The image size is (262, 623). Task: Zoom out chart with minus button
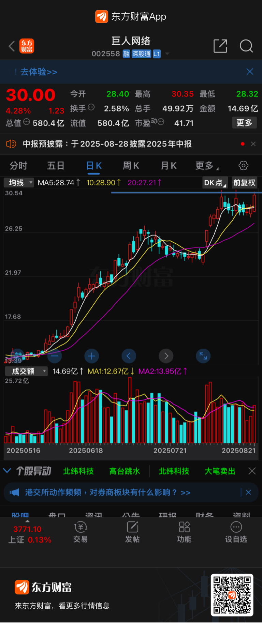[x=55, y=356]
